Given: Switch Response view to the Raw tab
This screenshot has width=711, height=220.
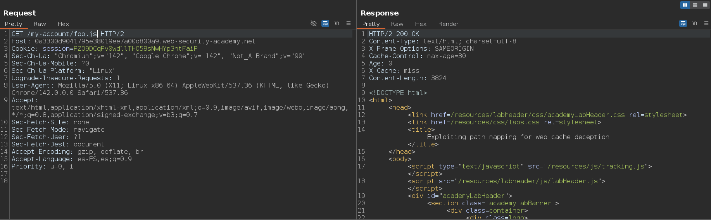Looking at the screenshot, I should point(397,24).
